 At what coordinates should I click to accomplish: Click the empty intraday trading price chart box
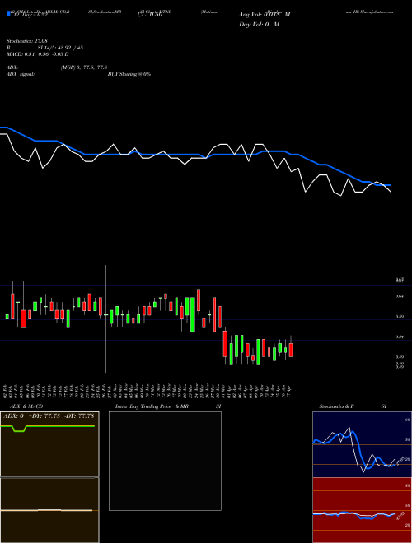click(x=165, y=461)
